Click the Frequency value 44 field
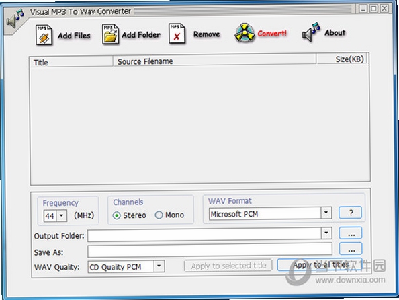399x300 pixels. pyautogui.click(x=50, y=216)
